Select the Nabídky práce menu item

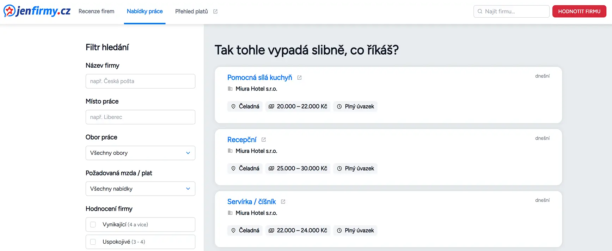145,11
